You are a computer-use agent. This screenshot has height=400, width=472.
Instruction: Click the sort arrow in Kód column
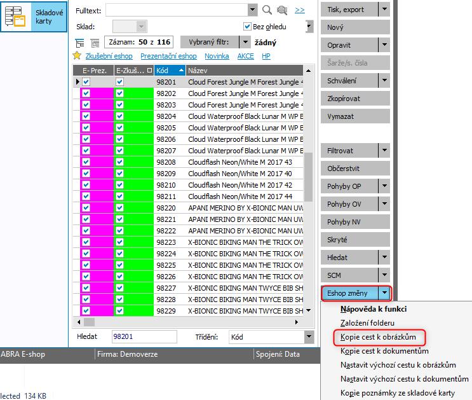pos(181,70)
